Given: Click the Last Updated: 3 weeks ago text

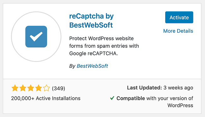Looking at the screenshot, I should pyautogui.click(x=160, y=88).
